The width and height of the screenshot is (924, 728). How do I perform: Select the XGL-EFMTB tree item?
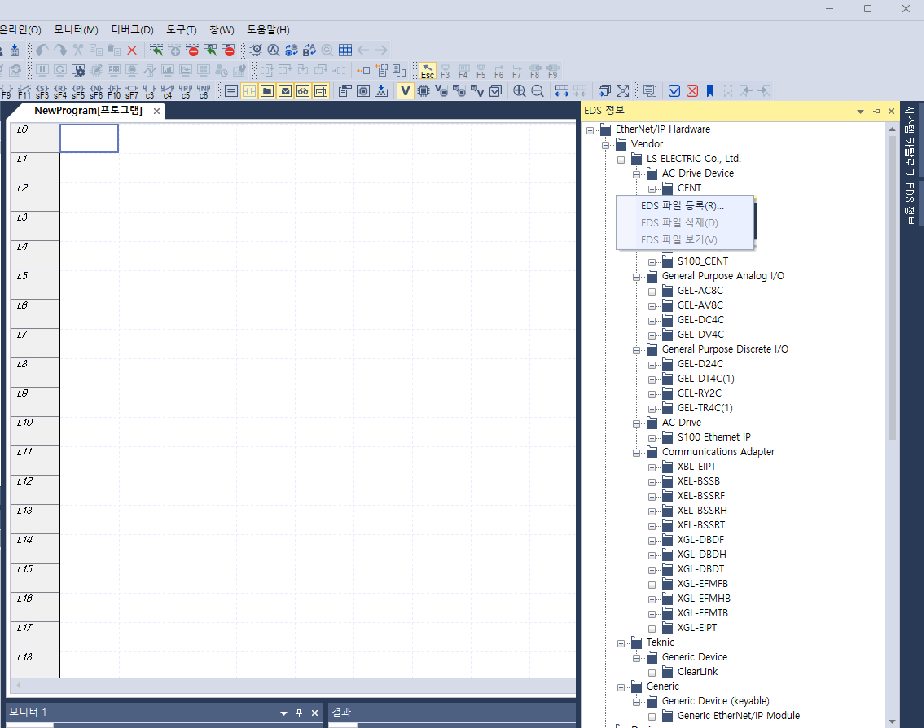(702, 613)
